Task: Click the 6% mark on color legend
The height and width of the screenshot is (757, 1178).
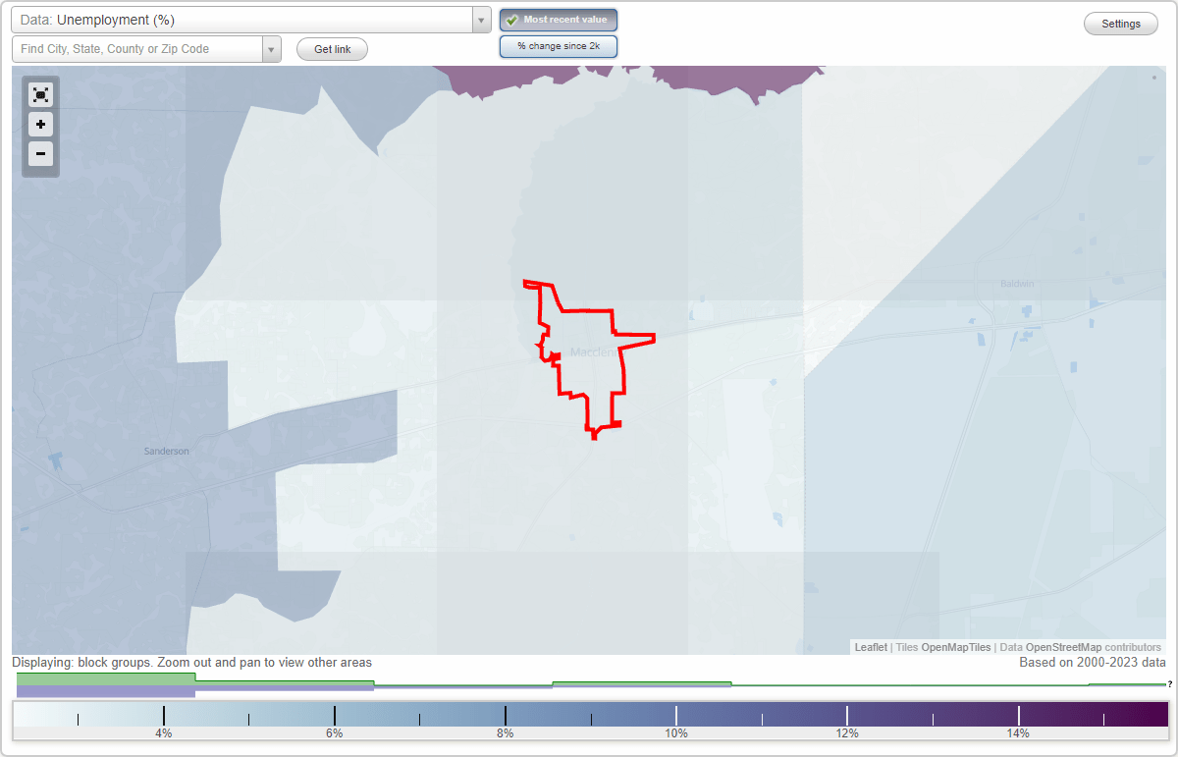Action: 335,732
